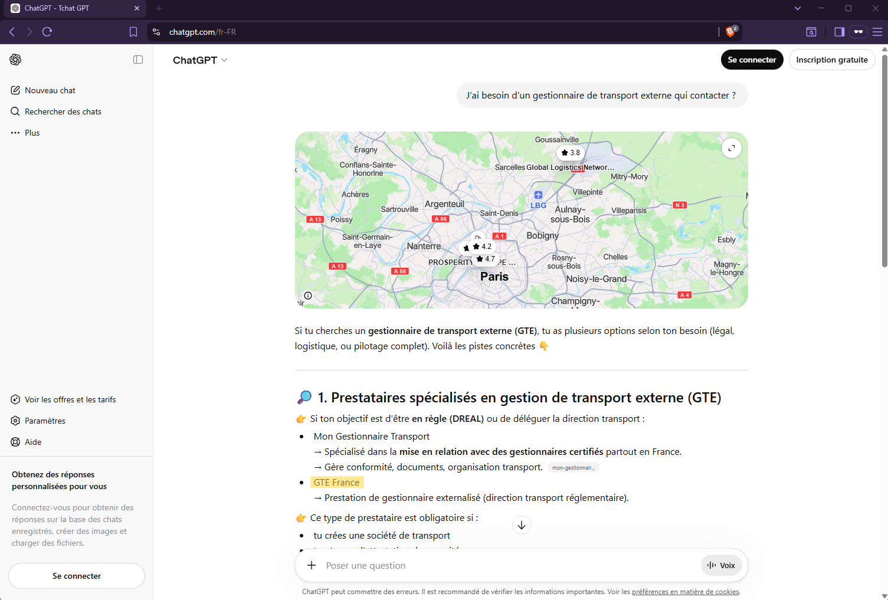Open the ChatGPT model dropdown
Image resolution: width=888 pixels, height=600 pixels.
[200, 60]
